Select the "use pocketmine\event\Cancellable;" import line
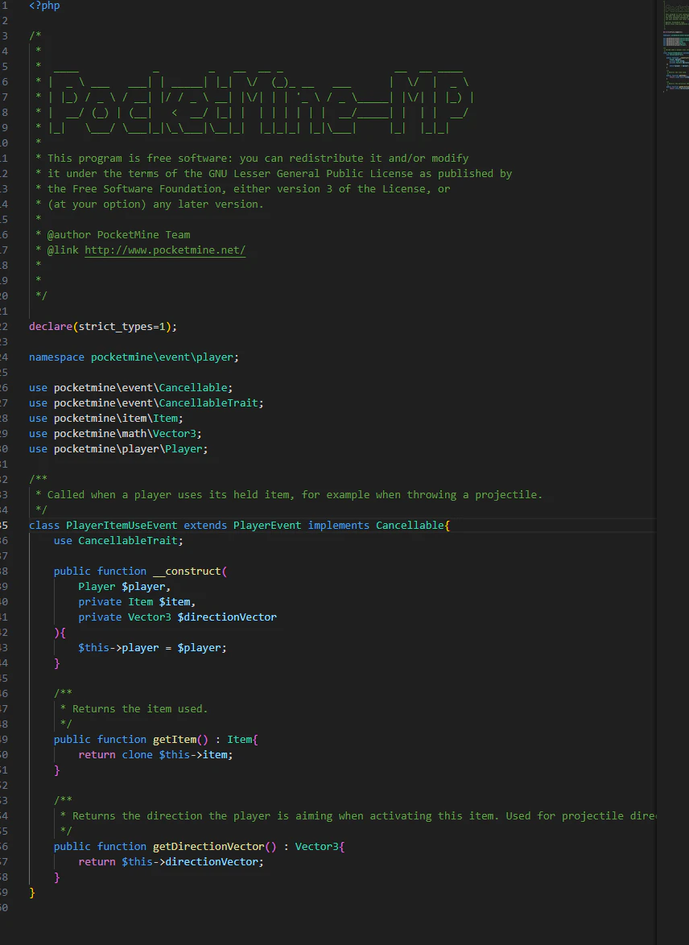 (x=131, y=387)
